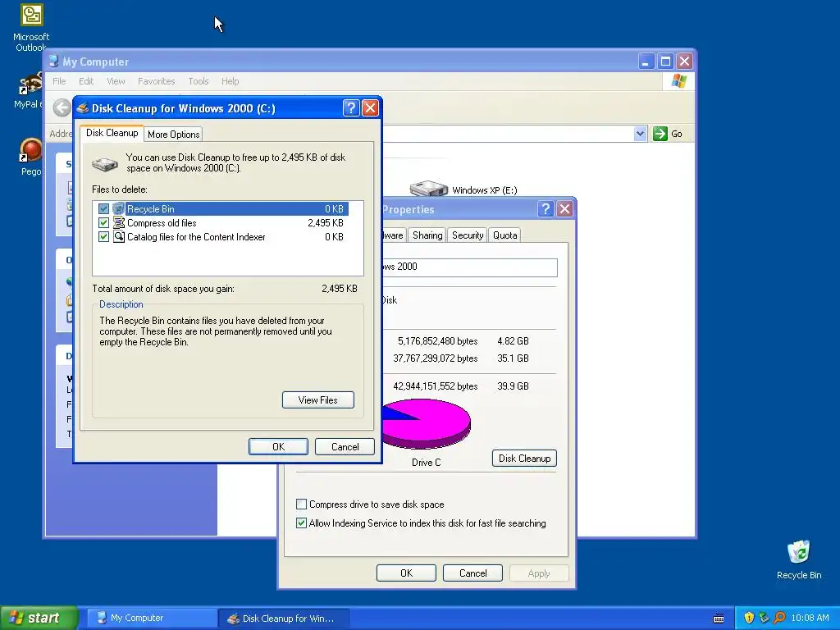Open the Quota tab in Properties
Screen dimensions: 840x630
point(504,235)
